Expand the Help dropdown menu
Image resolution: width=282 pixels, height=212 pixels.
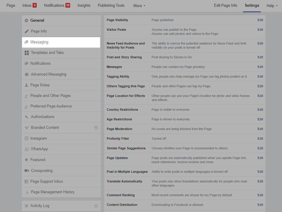pos(272,6)
